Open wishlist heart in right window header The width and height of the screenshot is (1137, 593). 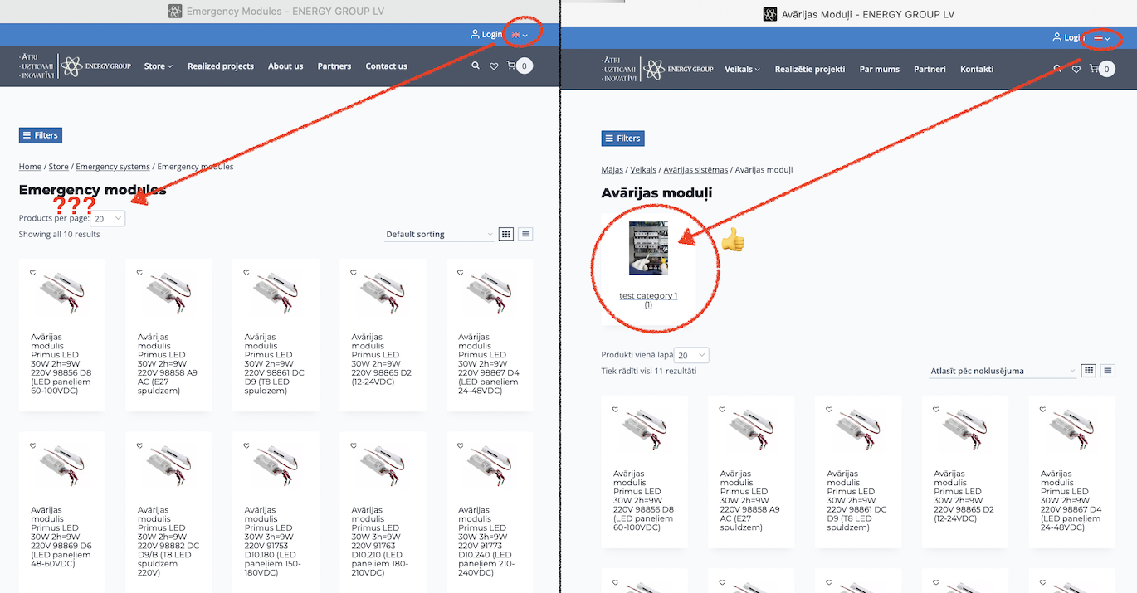coord(1076,69)
